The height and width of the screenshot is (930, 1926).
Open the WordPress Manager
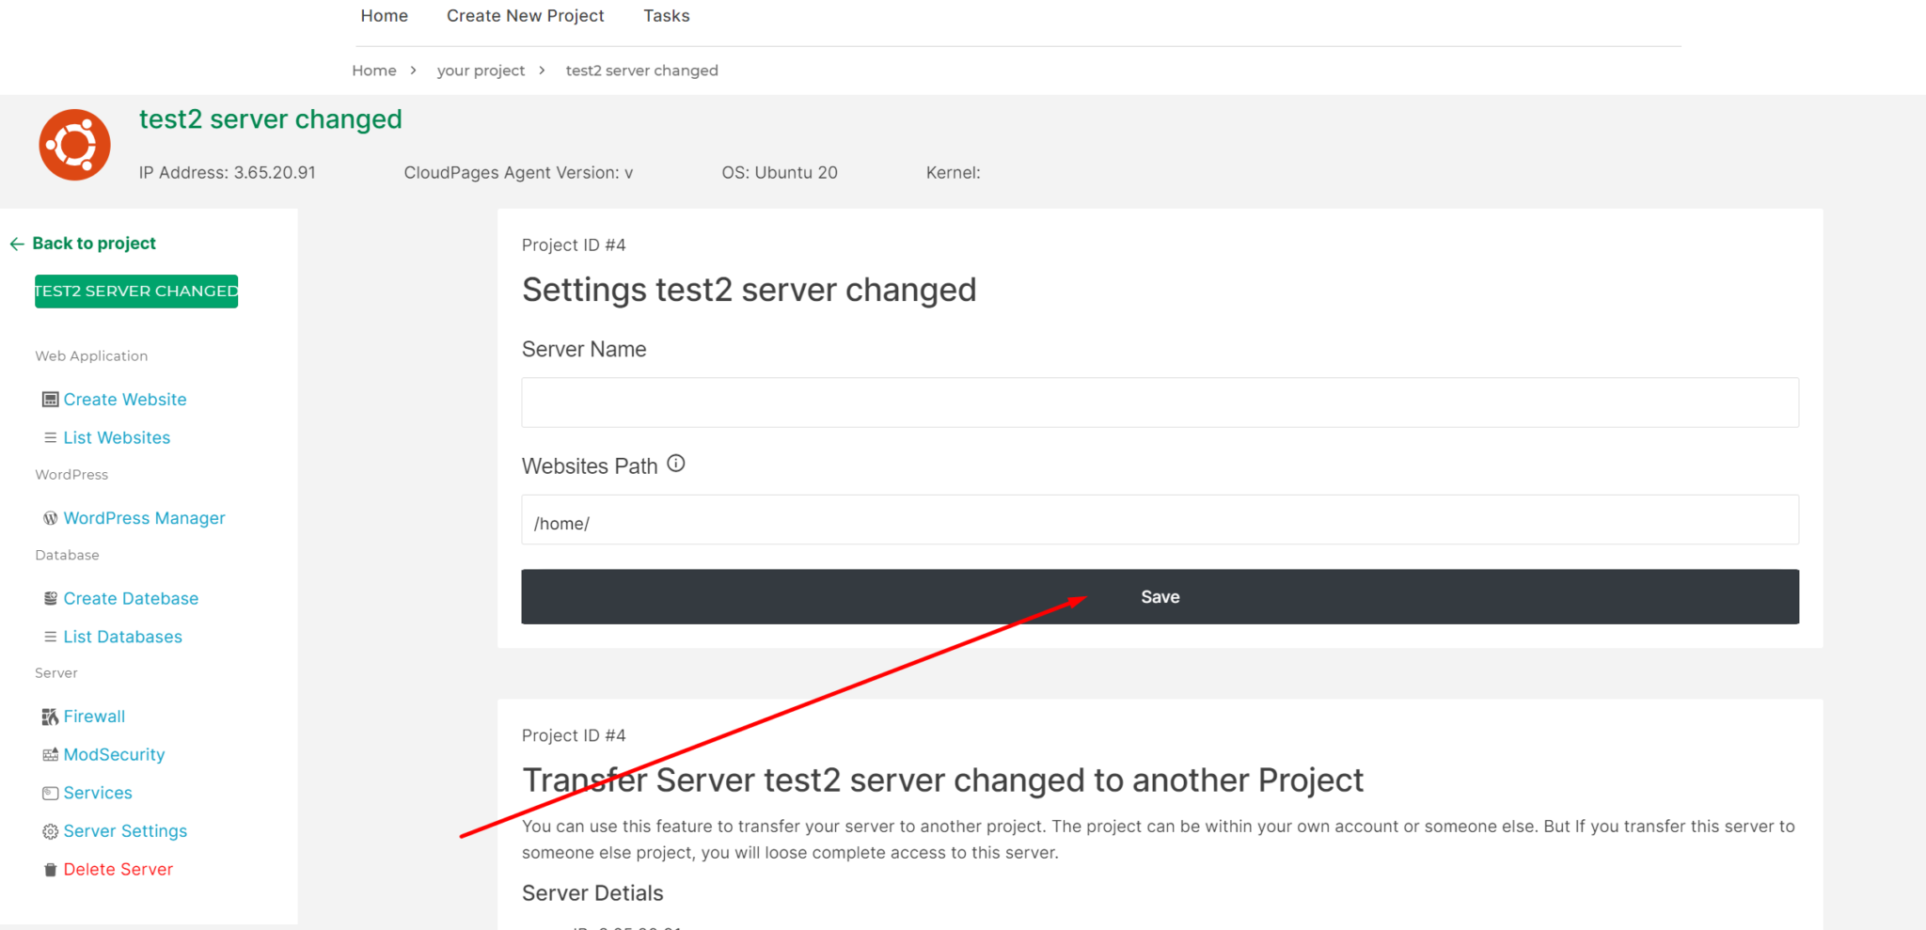(51, 518)
